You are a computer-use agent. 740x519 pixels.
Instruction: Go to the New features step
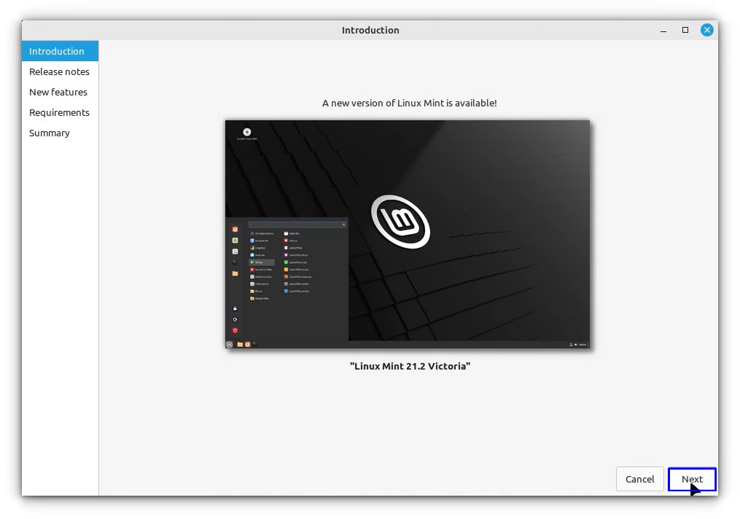[60, 92]
